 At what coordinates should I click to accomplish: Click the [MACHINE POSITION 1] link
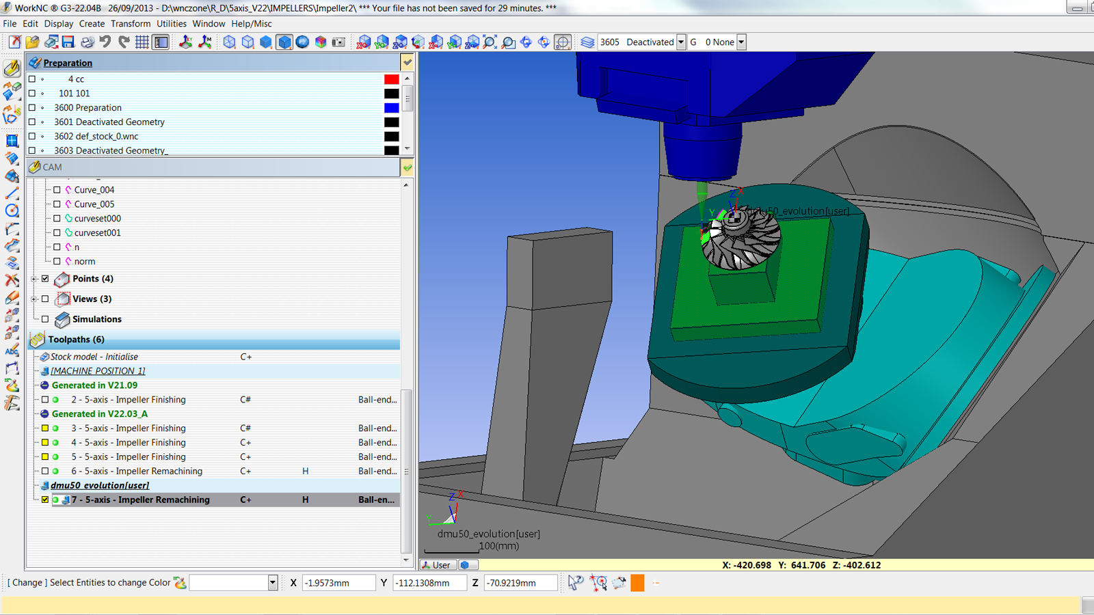point(98,371)
